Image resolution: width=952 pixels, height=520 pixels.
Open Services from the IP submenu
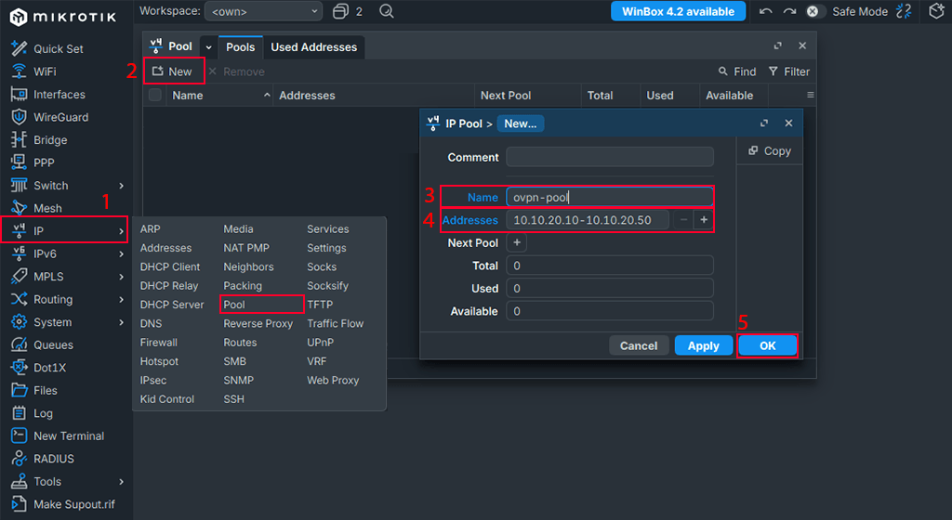click(328, 229)
